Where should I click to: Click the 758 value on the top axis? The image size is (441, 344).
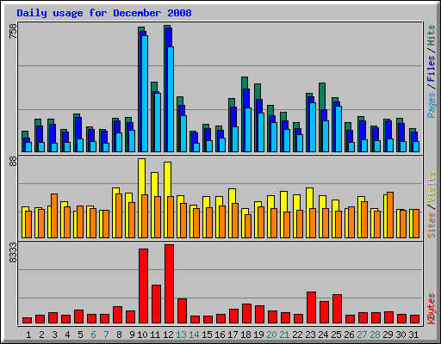click(x=13, y=31)
